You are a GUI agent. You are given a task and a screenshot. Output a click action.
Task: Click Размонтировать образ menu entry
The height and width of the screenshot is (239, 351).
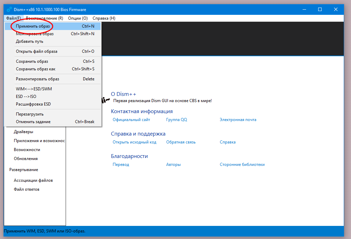point(53,79)
